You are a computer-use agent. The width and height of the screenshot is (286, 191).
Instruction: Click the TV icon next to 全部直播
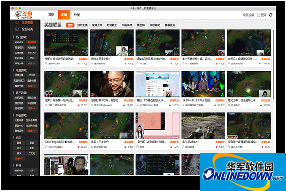tap(17, 22)
